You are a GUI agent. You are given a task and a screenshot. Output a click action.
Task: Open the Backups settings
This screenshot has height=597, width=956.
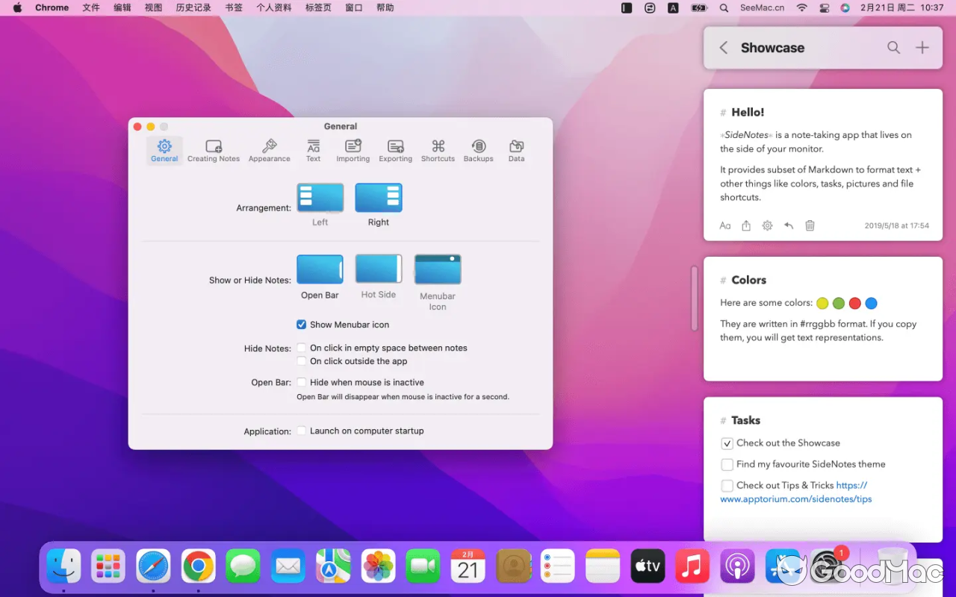pos(478,149)
